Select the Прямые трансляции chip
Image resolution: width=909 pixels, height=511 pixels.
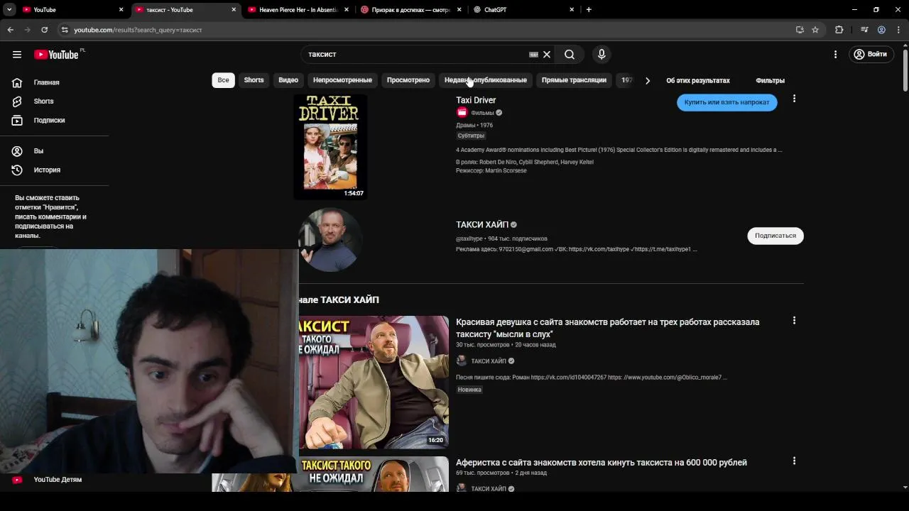tap(574, 80)
